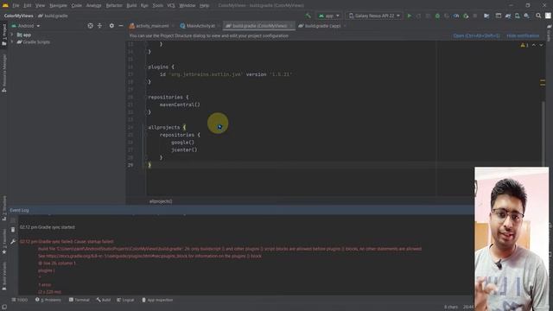Open the Android project view dropdown
Viewport: 553px width, 311px height.
point(26,26)
